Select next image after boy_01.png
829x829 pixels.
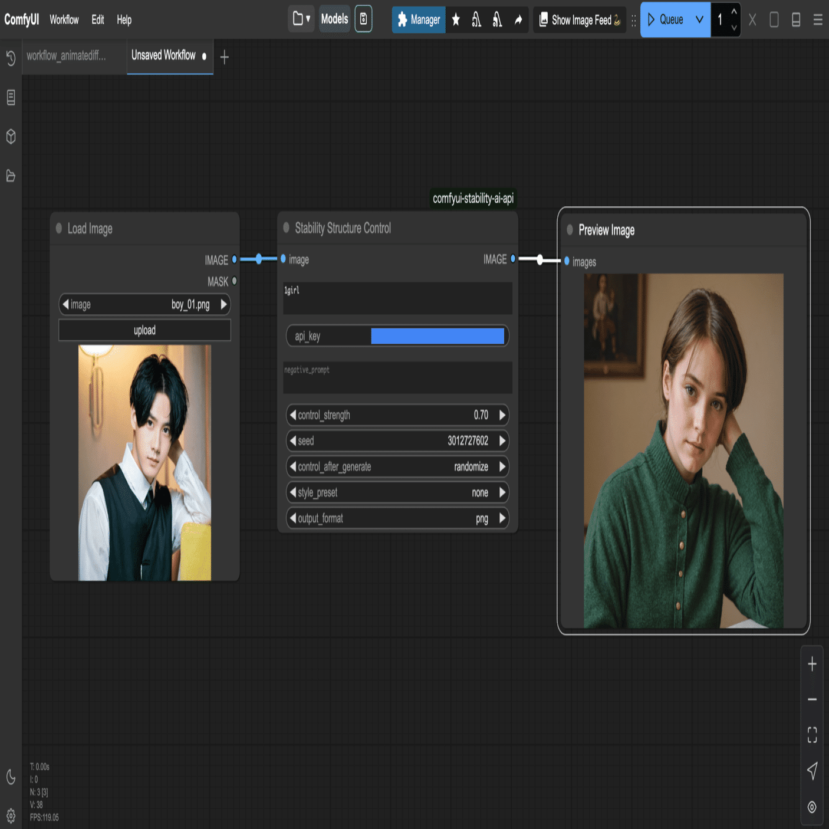(223, 304)
